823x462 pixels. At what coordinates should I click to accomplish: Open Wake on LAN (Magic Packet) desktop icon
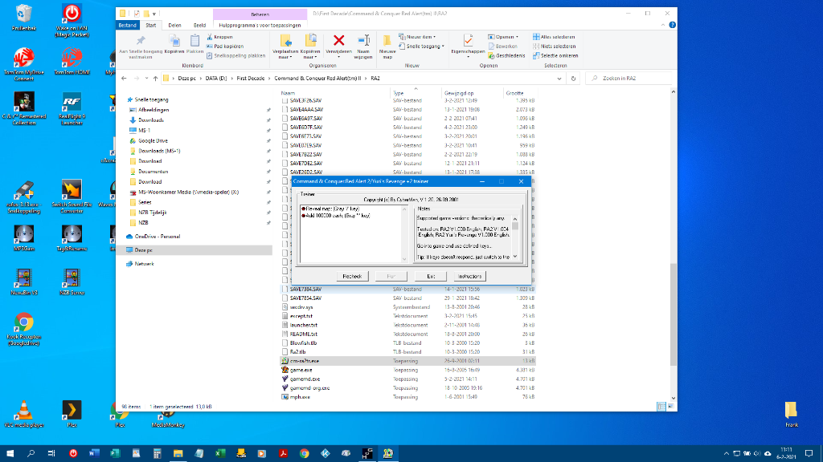pos(72,21)
